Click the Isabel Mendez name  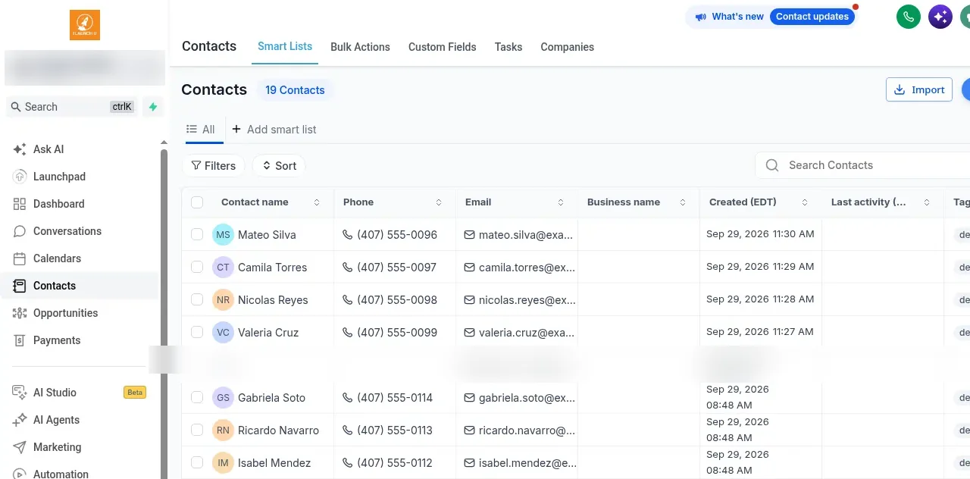point(274,463)
